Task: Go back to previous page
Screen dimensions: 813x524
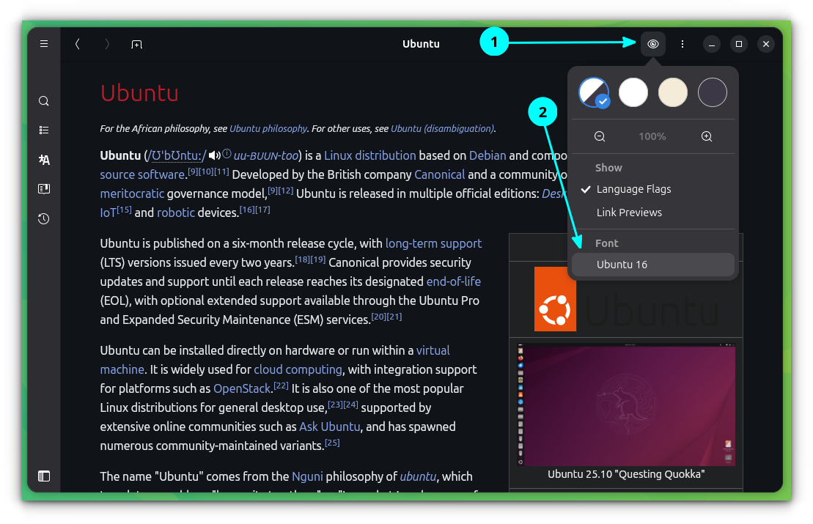Action: [x=77, y=44]
